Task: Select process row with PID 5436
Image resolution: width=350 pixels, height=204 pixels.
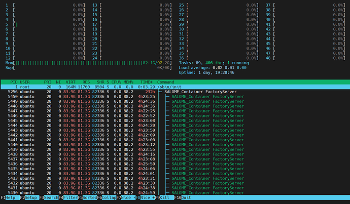Action: click(175, 164)
